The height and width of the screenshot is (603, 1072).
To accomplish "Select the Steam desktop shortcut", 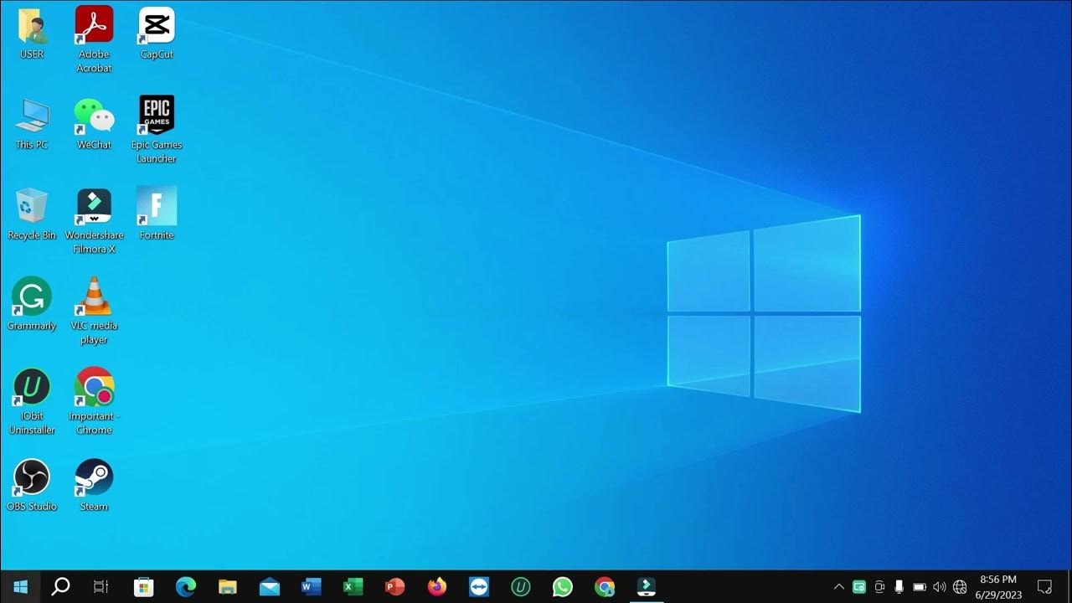I will tap(94, 486).
